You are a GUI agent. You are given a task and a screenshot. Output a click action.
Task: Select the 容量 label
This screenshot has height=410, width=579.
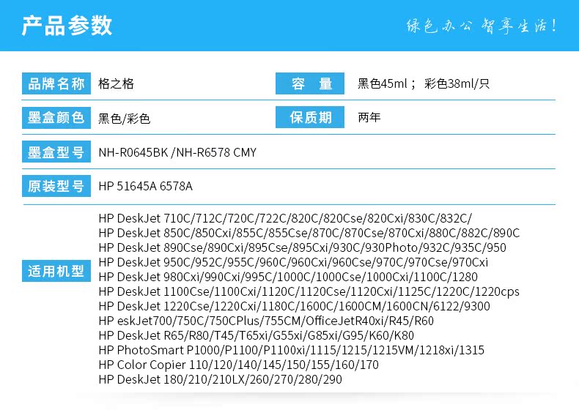310,83
